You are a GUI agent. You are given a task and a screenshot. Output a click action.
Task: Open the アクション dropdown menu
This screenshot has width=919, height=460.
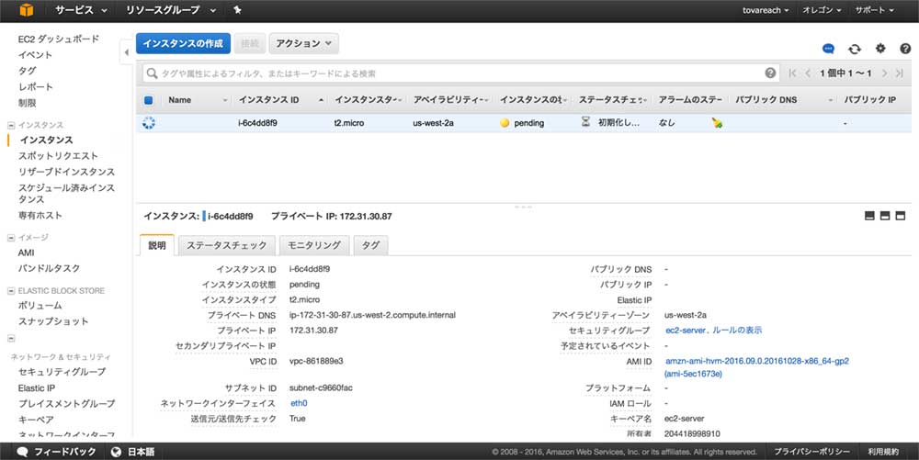303,43
